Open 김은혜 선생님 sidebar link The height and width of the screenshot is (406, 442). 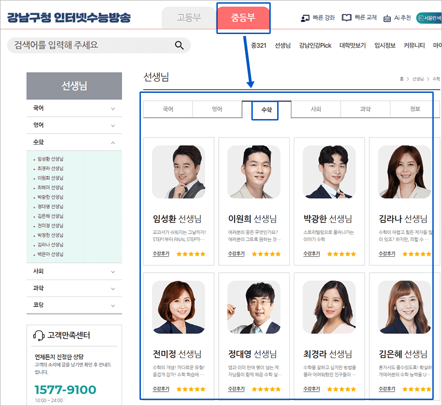[x=50, y=216]
